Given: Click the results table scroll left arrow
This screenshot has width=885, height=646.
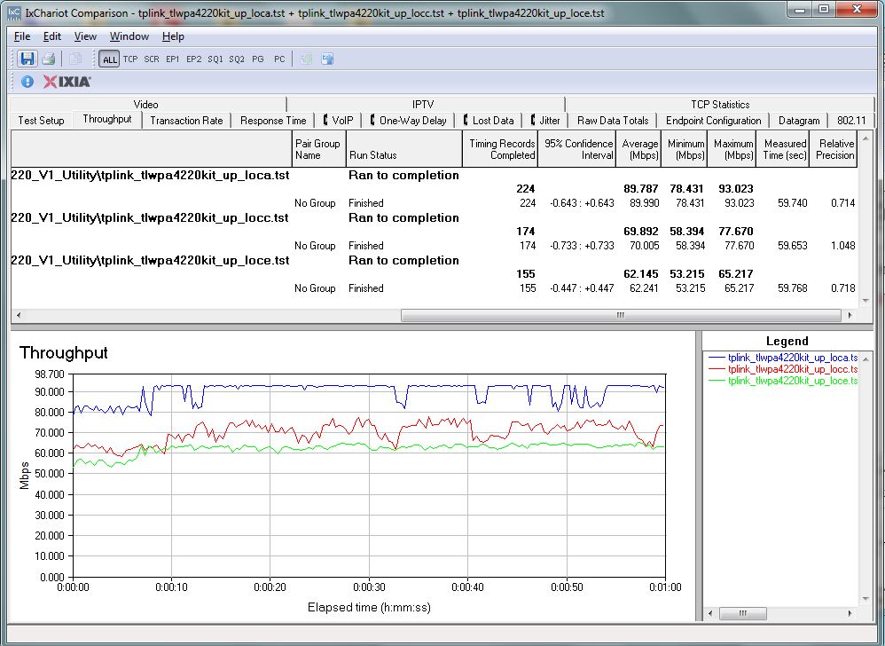Looking at the screenshot, I should [18, 315].
